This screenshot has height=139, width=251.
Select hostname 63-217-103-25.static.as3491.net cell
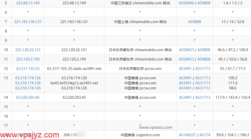tap(74, 69)
